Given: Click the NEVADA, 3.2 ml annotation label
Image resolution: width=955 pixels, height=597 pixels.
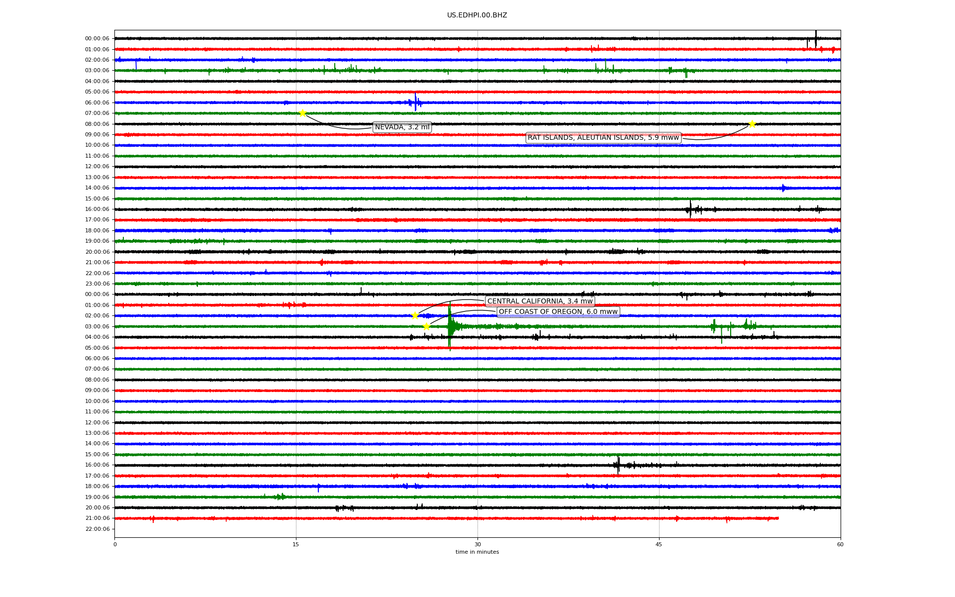Looking at the screenshot, I should (x=402, y=127).
